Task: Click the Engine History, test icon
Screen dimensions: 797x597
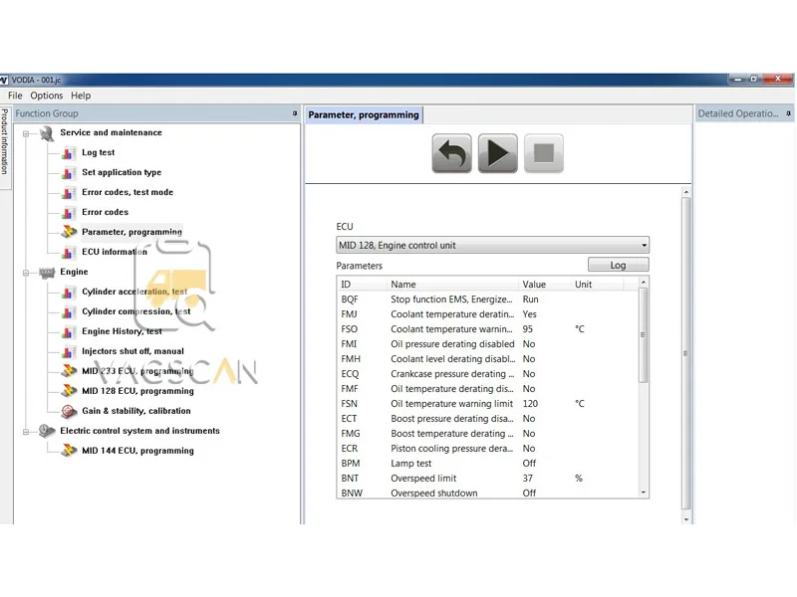Action: [x=68, y=331]
